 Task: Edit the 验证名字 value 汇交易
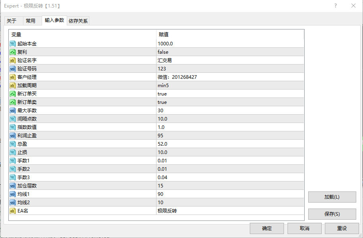pyautogui.click(x=230, y=60)
